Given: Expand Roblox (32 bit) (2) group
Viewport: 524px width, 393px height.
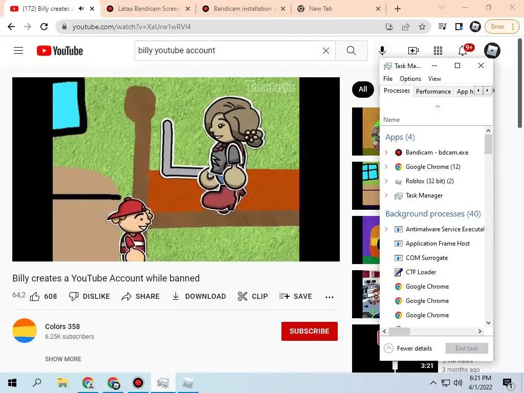Looking at the screenshot, I should (386, 181).
